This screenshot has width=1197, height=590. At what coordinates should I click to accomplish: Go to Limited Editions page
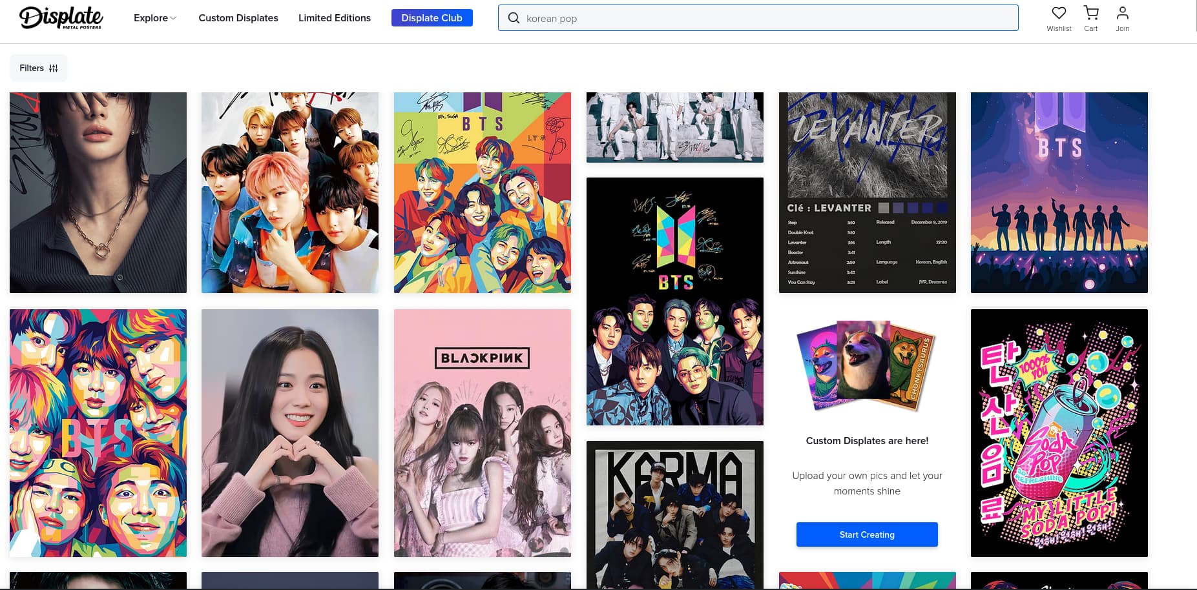click(x=335, y=18)
